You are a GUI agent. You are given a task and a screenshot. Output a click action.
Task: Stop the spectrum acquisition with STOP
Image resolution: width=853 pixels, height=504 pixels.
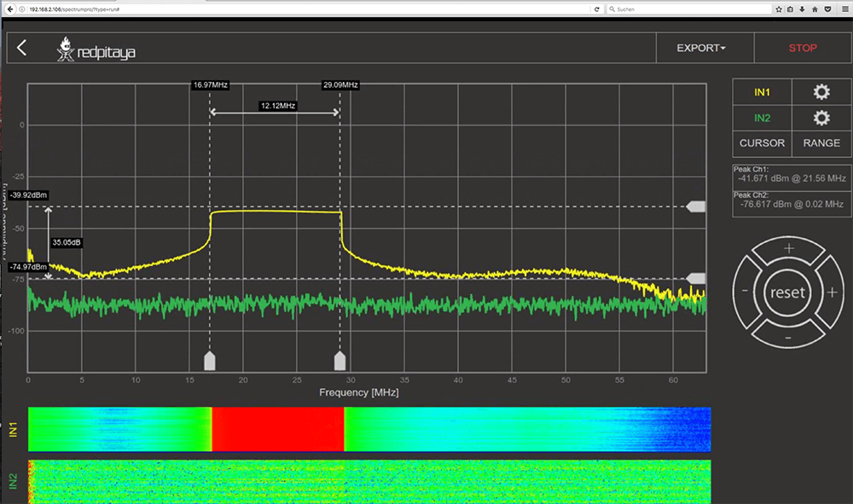(x=802, y=48)
